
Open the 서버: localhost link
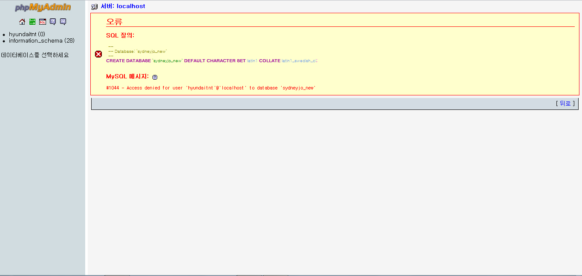[123, 6]
